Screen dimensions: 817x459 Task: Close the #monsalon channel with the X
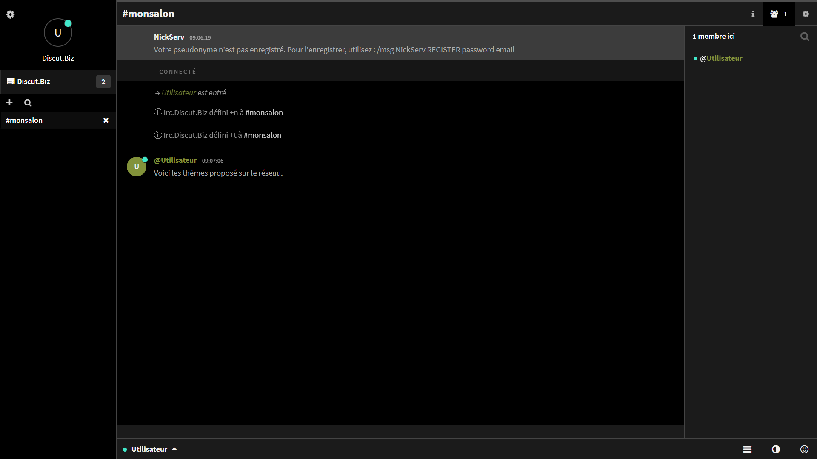tap(106, 120)
